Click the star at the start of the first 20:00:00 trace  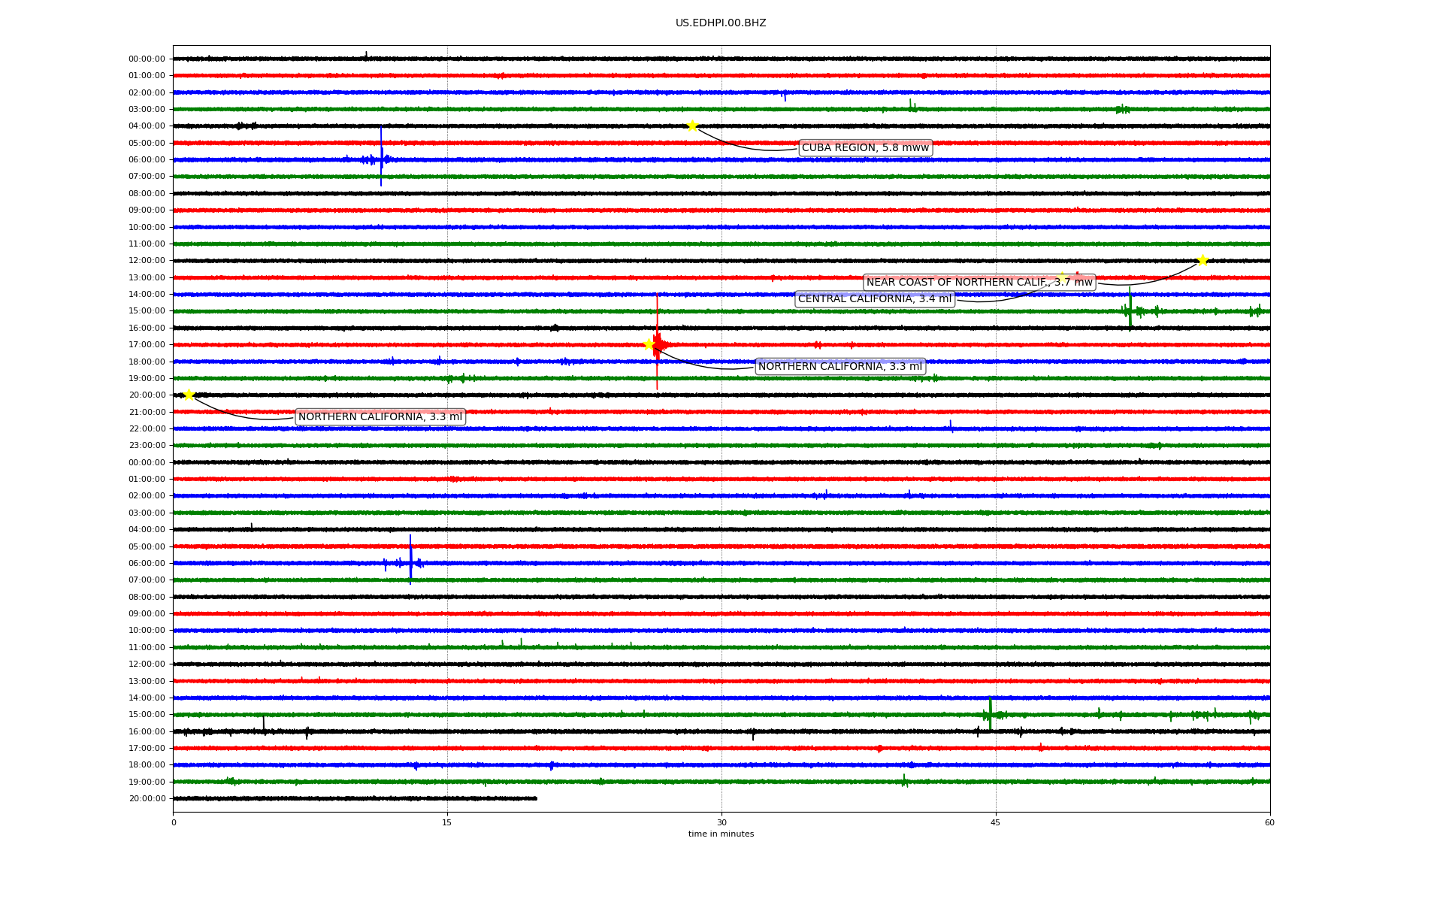pos(189,395)
